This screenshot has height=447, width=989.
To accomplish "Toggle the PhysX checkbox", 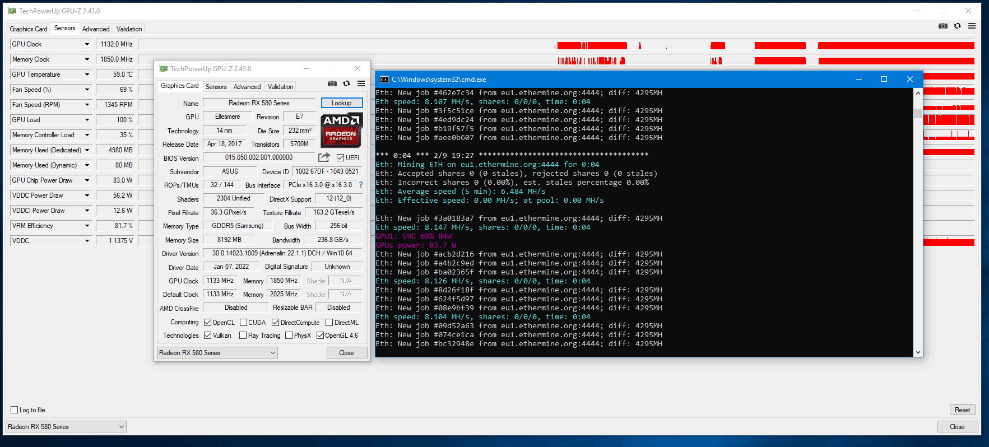I will click(x=289, y=336).
